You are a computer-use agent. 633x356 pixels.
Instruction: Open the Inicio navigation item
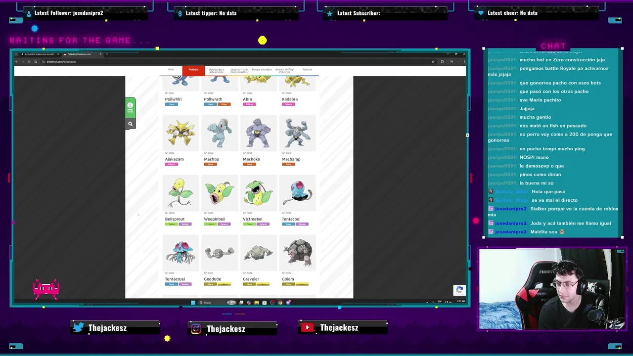[171, 70]
